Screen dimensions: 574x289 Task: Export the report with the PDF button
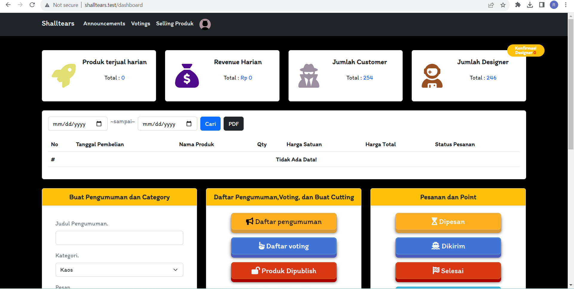pos(233,124)
